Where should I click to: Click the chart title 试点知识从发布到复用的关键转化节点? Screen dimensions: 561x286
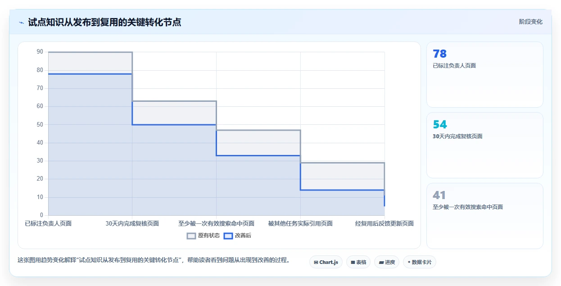point(104,22)
